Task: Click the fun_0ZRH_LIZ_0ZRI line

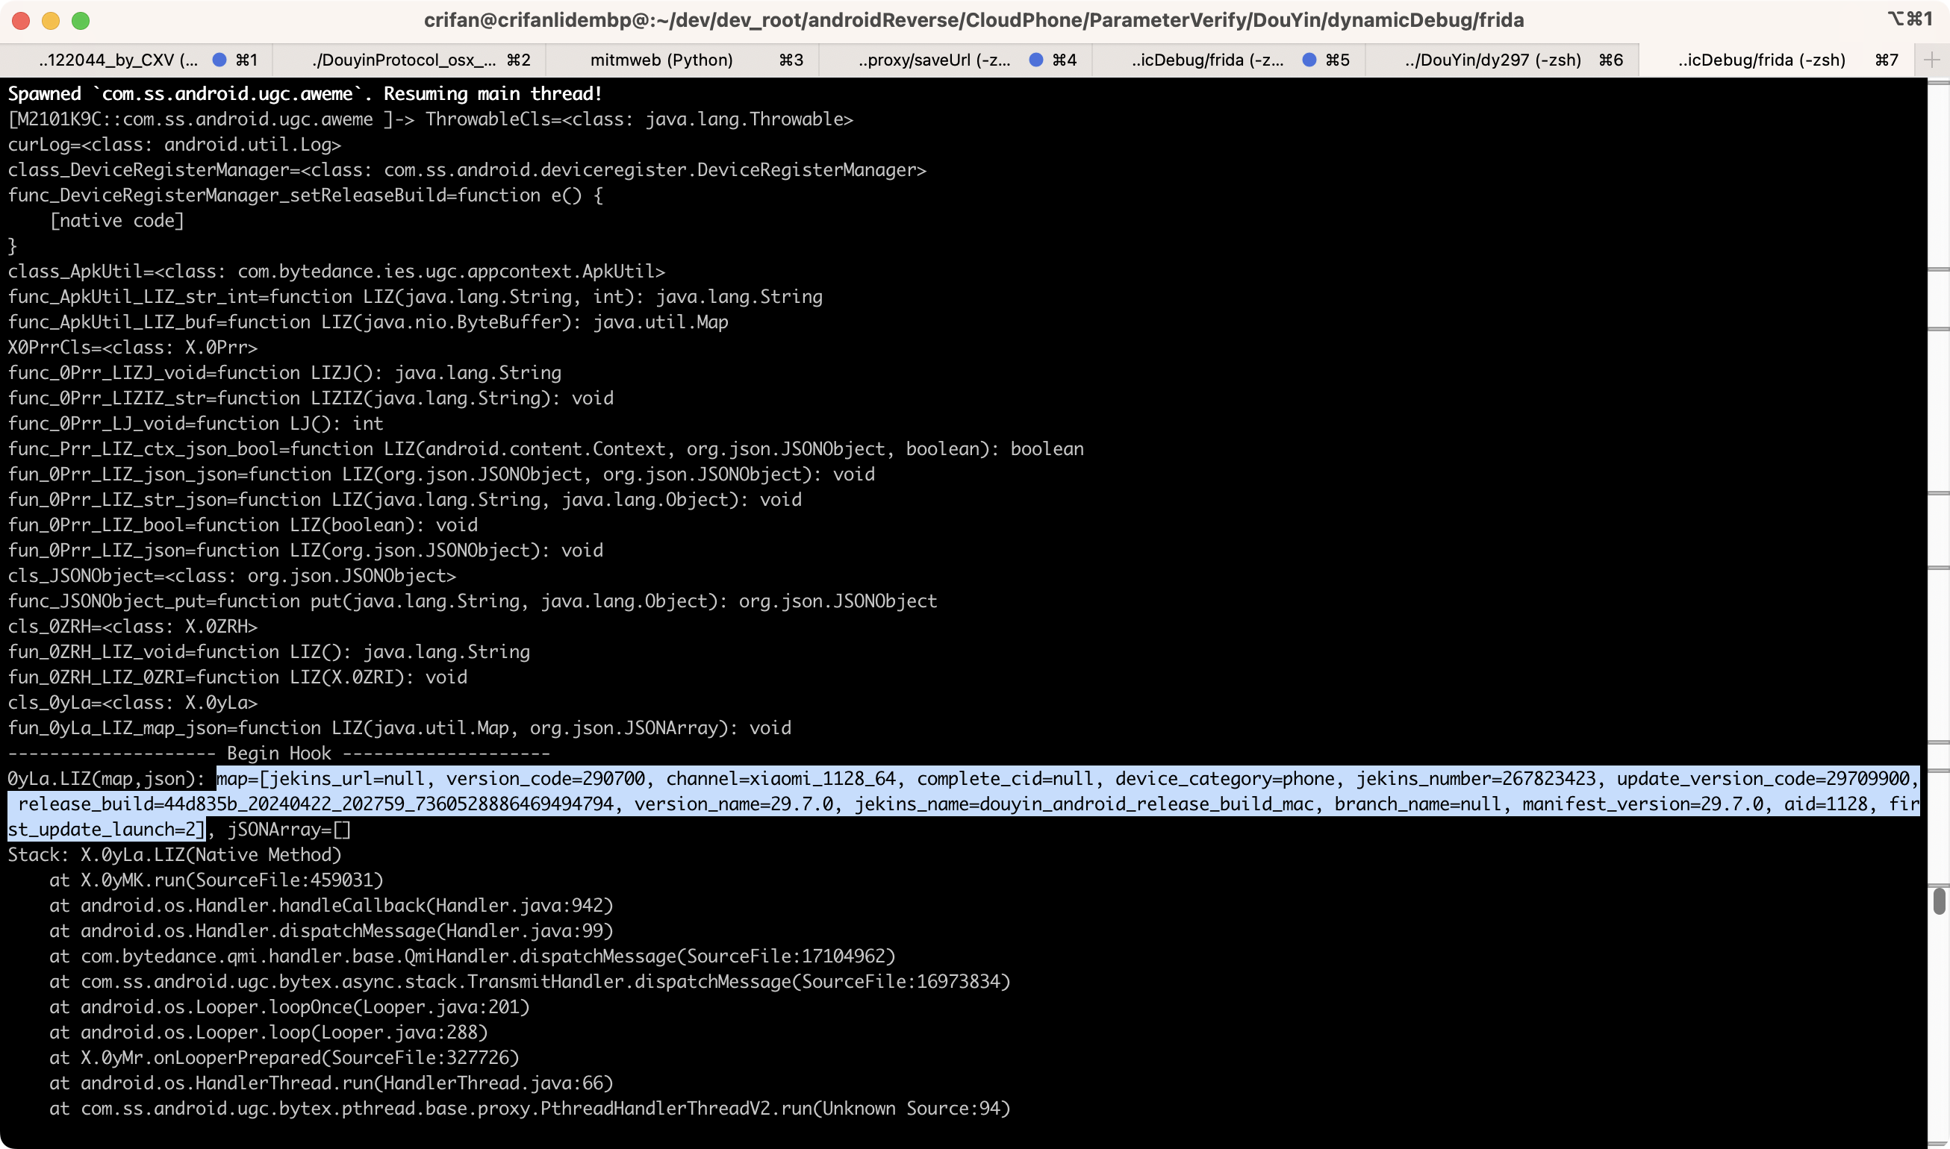Action: click(x=237, y=677)
